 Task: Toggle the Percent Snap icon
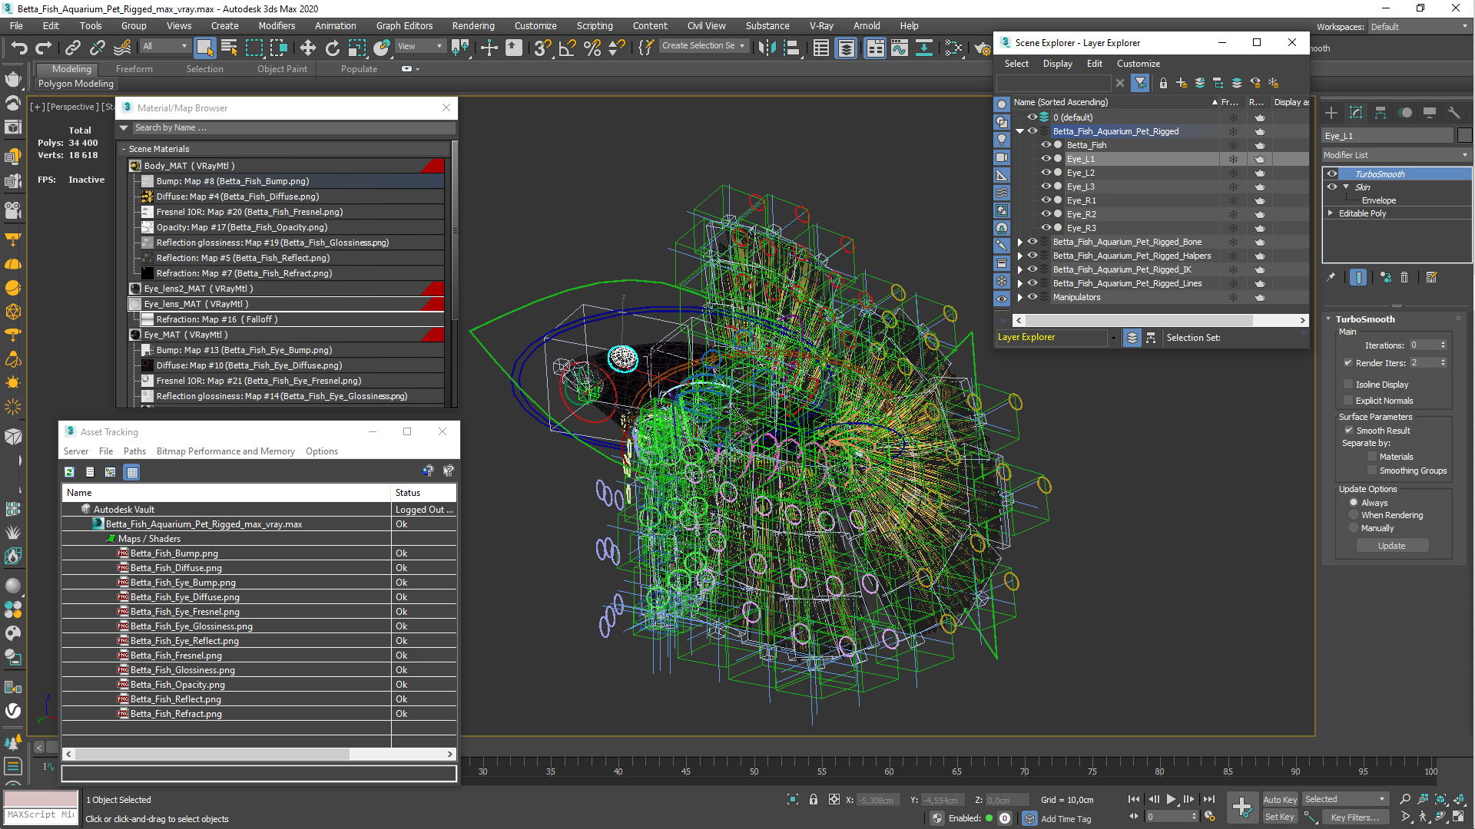592,48
